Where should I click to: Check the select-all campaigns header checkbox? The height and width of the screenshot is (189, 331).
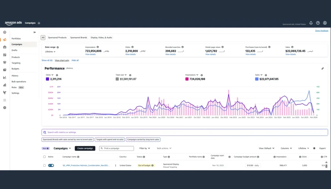[x=45, y=157]
